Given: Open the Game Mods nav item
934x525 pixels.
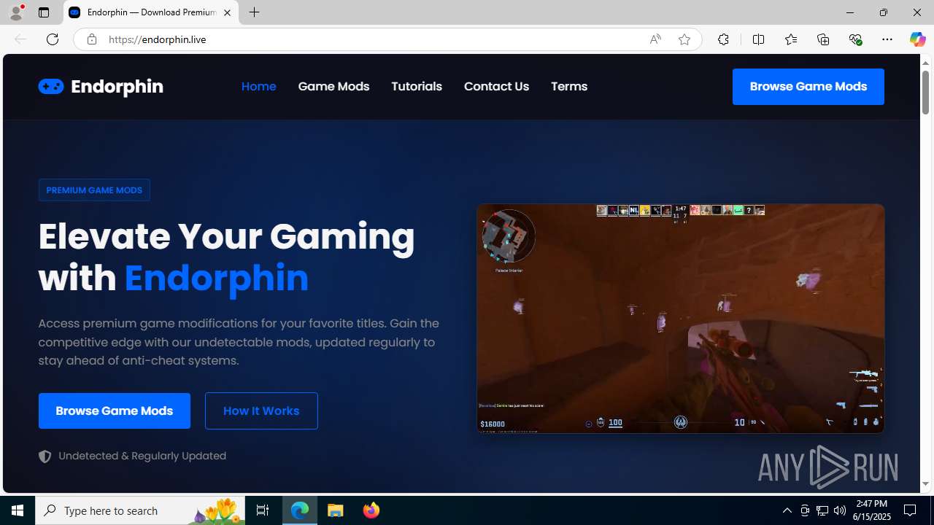Looking at the screenshot, I should coord(333,86).
